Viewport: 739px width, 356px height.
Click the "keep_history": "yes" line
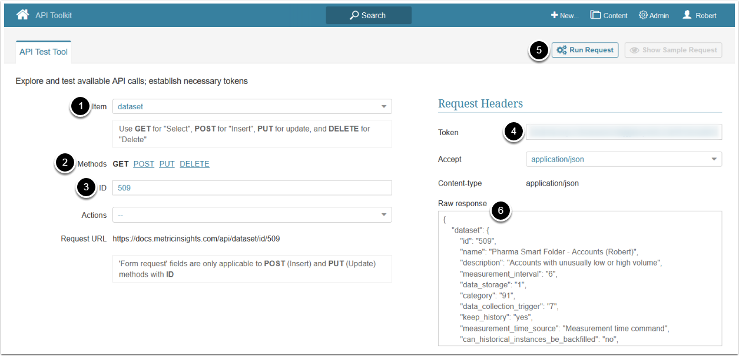pos(496,317)
